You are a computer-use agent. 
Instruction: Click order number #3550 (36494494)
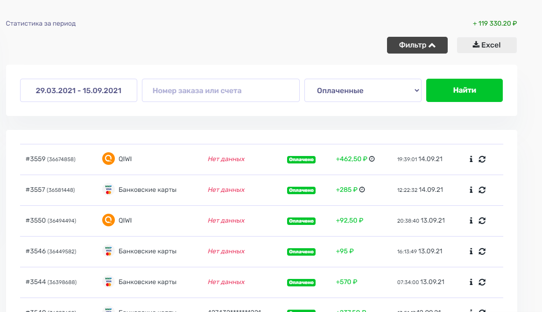pos(51,220)
